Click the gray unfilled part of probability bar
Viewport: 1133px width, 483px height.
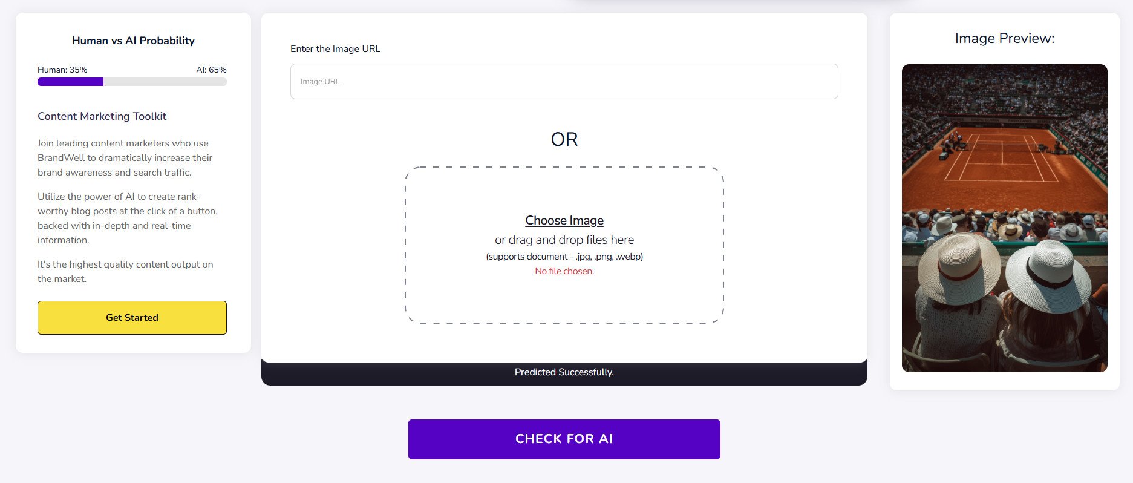[165, 82]
